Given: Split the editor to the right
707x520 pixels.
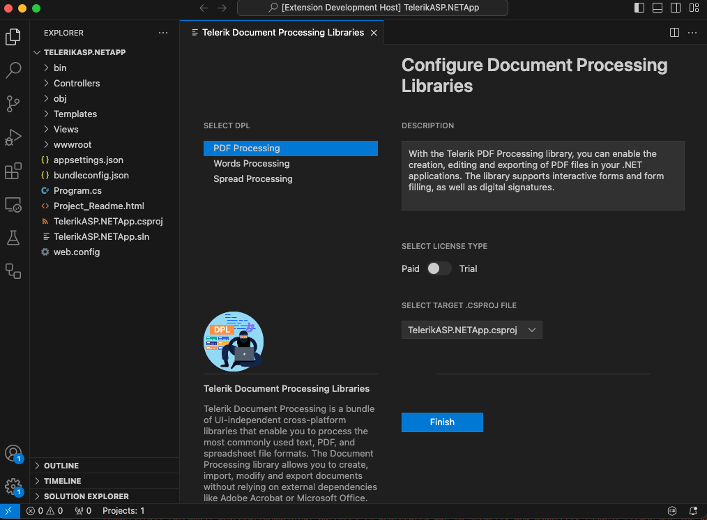Looking at the screenshot, I should [x=674, y=33].
